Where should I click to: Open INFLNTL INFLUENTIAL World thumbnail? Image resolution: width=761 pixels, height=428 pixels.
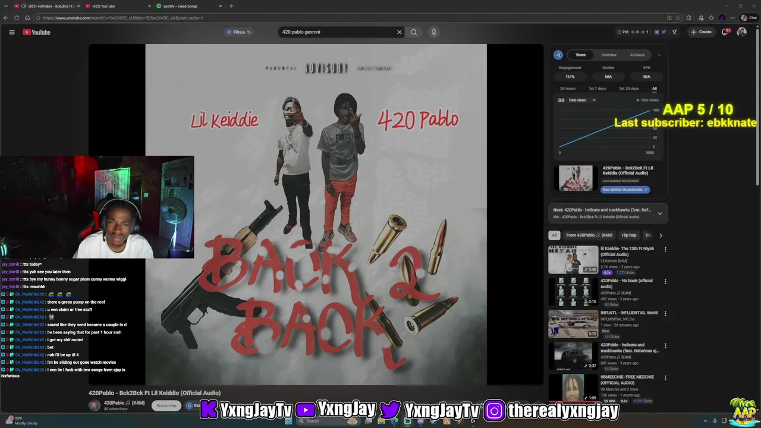click(573, 324)
